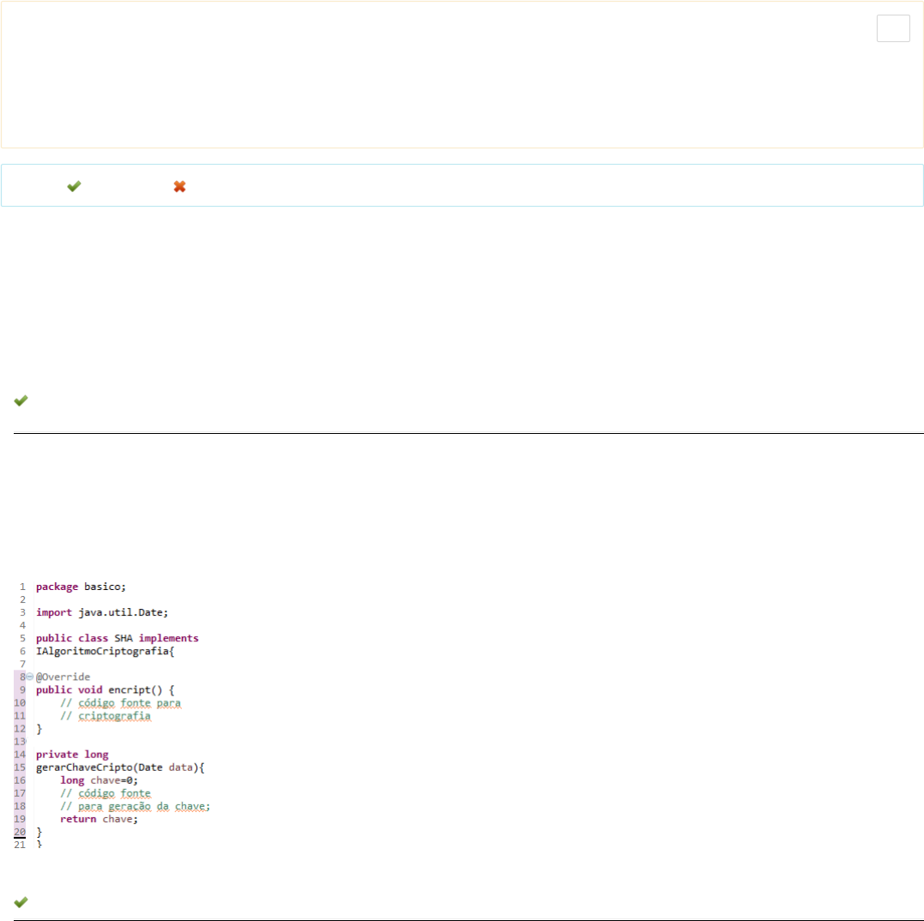The height and width of the screenshot is (921, 924).
Task: Click line number 21 in the gutter
Action: coord(20,845)
